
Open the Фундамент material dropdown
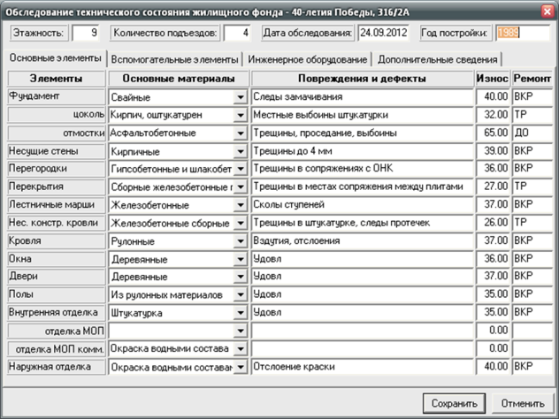241,97
